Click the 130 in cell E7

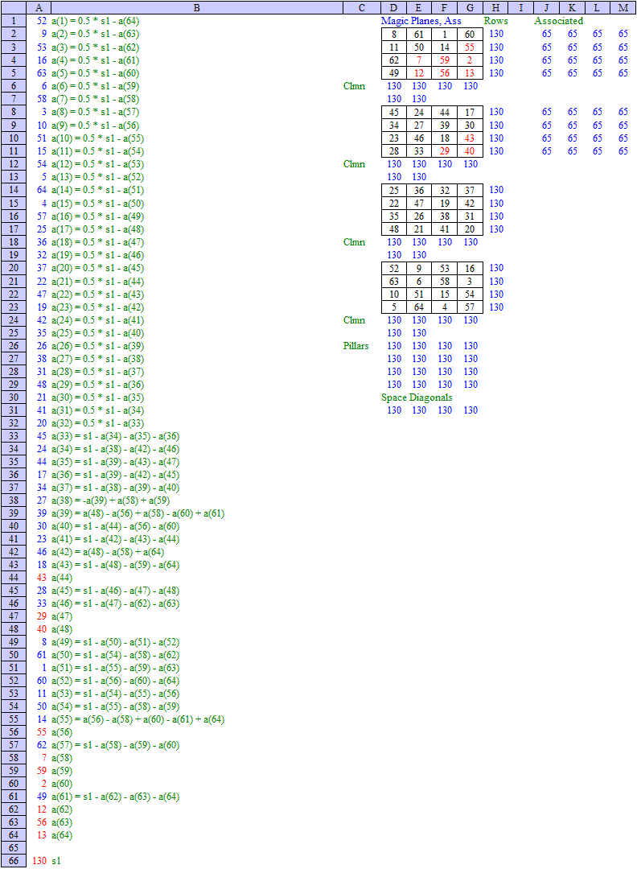(x=419, y=99)
